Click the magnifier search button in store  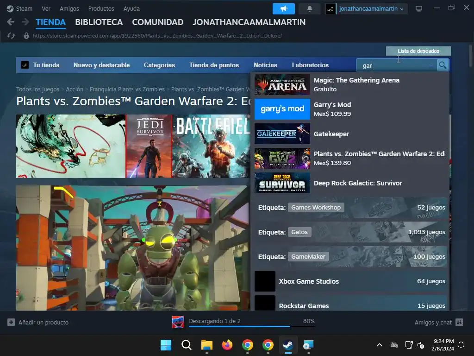click(443, 65)
